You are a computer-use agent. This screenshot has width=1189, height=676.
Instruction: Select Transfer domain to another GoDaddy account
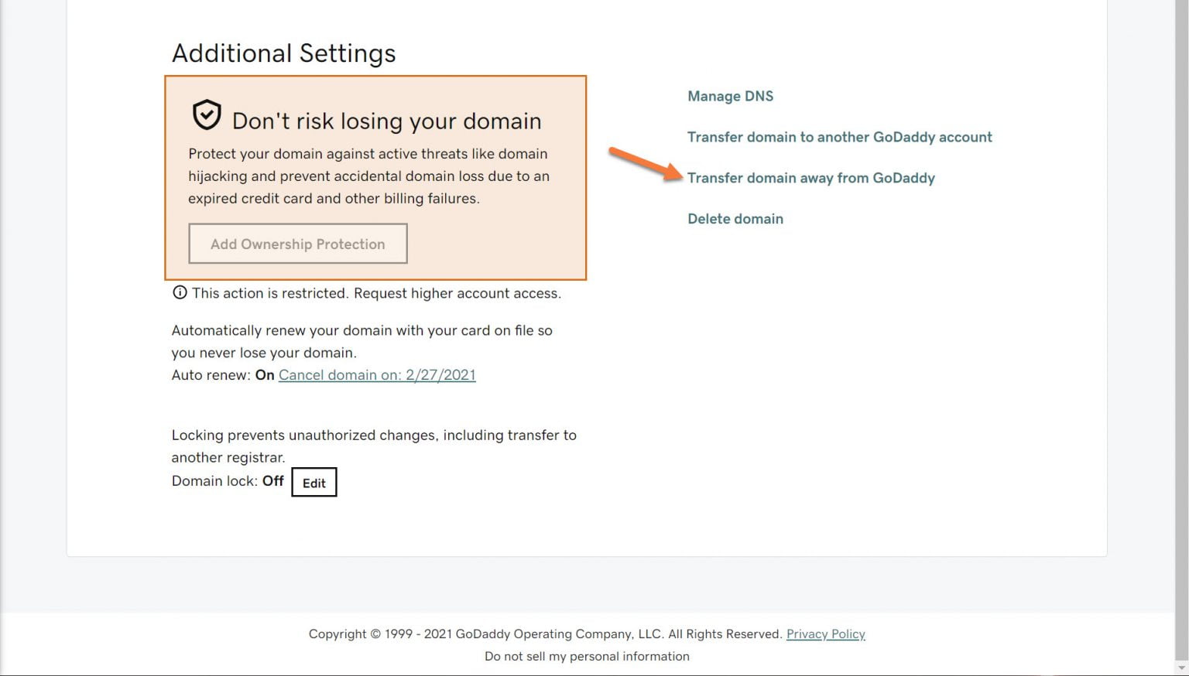coord(839,137)
